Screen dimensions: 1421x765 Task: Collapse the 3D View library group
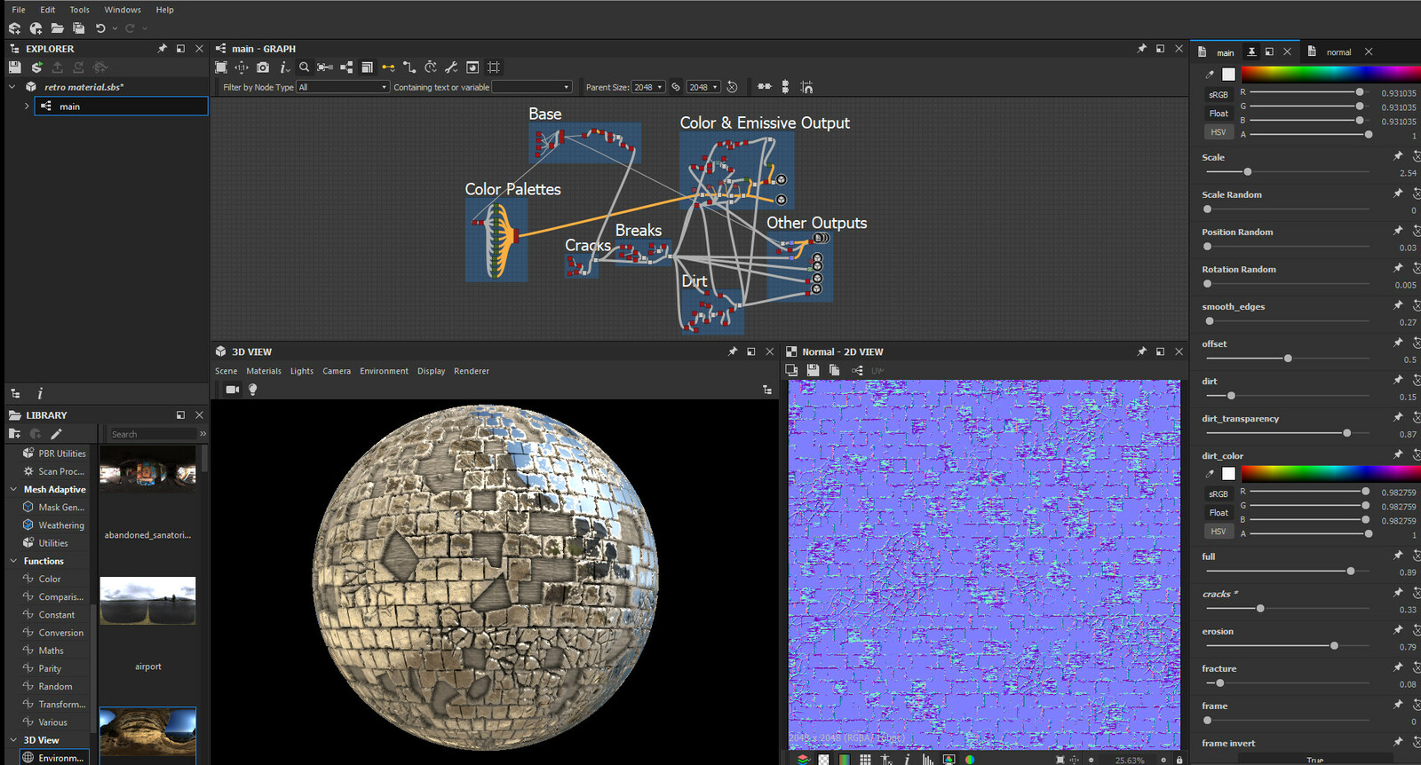coord(13,740)
